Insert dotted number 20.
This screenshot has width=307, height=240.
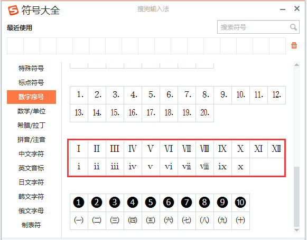204,113
